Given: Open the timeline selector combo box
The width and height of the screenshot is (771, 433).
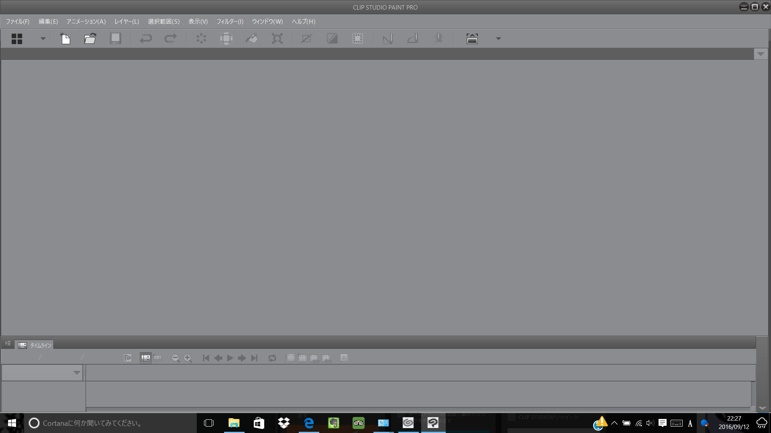Looking at the screenshot, I should tap(42, 372).
